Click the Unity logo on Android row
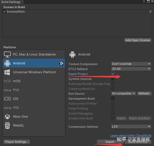154x146 pixels. pyautogui.click(x=61, y=63)
